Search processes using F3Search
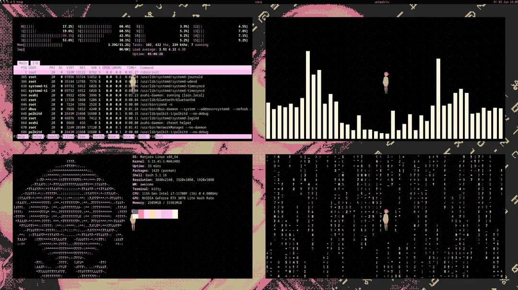 pyautogui.click(x=53, y=137)
